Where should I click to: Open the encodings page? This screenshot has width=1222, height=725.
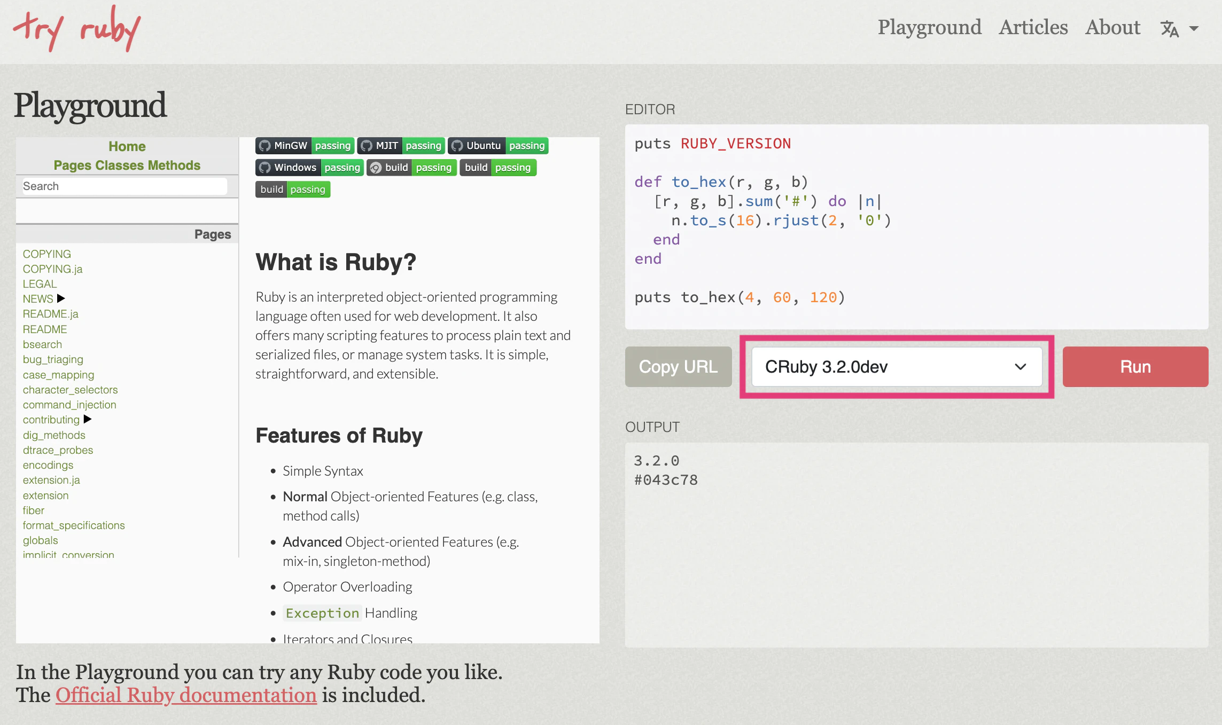[48, 465]
